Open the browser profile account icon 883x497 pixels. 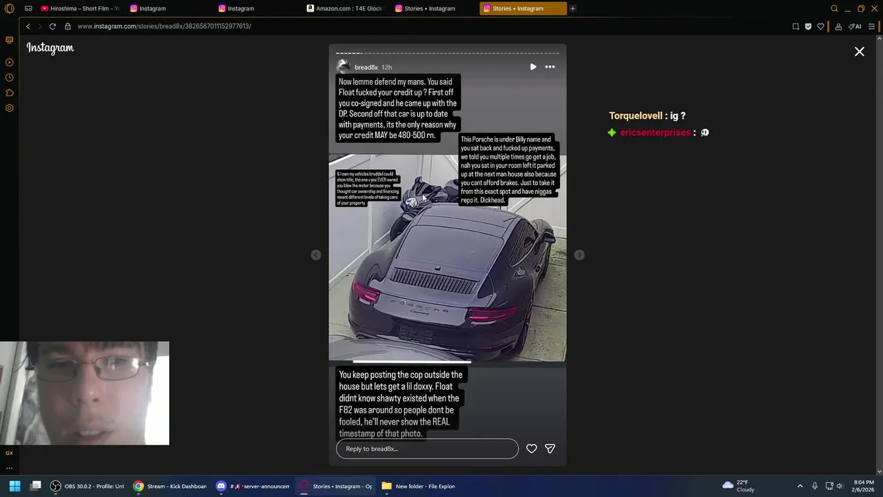[x=838, y=26]
